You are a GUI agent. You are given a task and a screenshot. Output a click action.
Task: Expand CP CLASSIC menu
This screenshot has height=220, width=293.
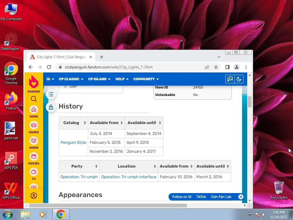point(71,79)
